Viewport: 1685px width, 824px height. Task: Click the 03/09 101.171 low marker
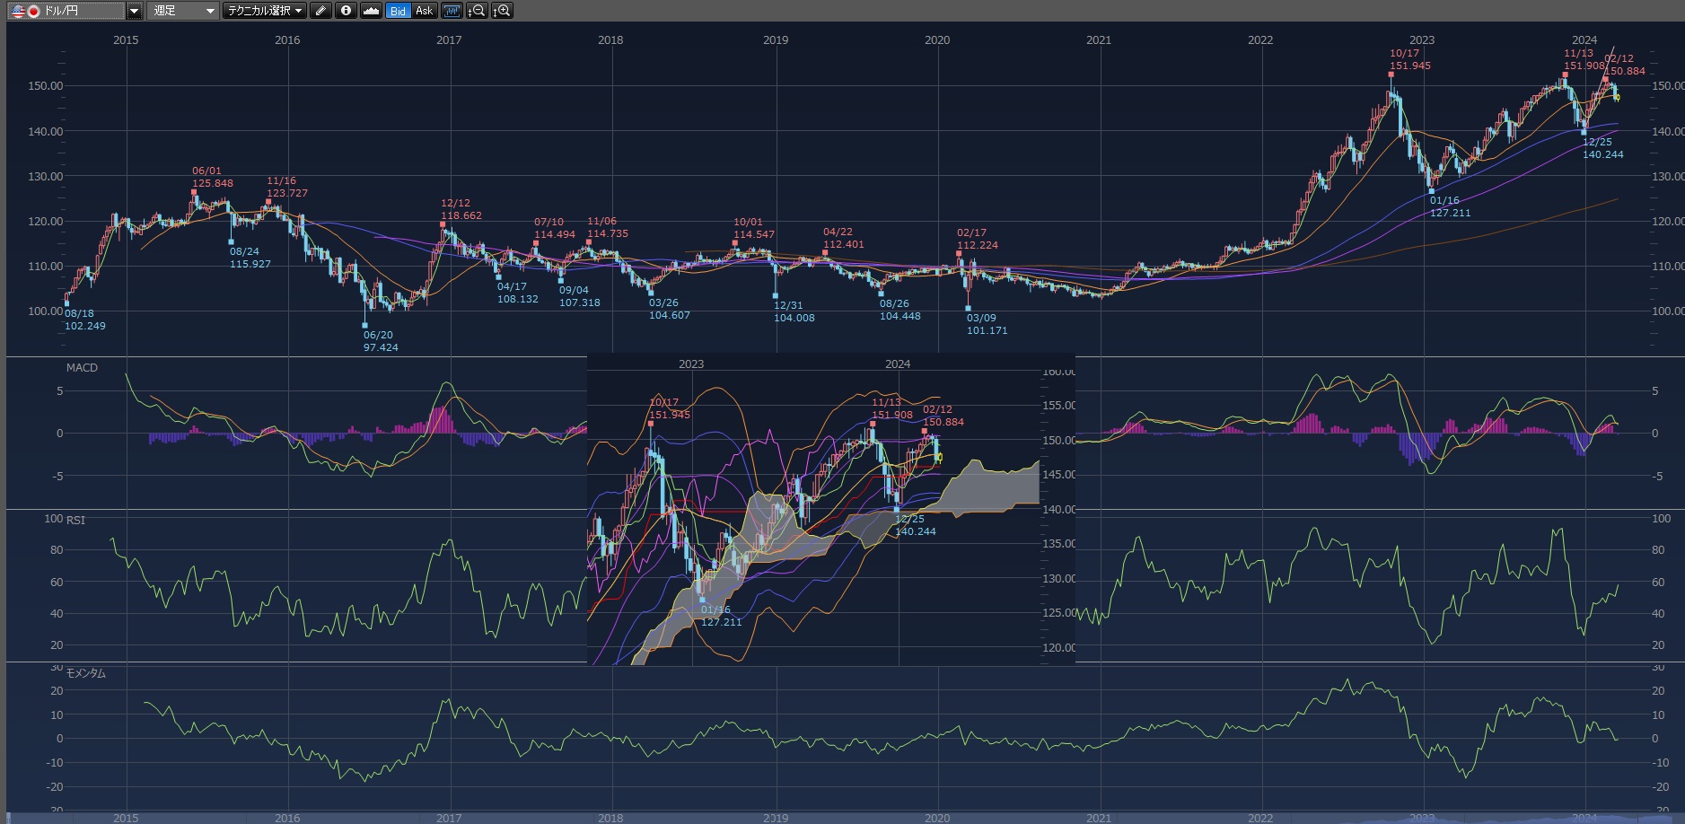pyautogui.click(x=968, y=309)
